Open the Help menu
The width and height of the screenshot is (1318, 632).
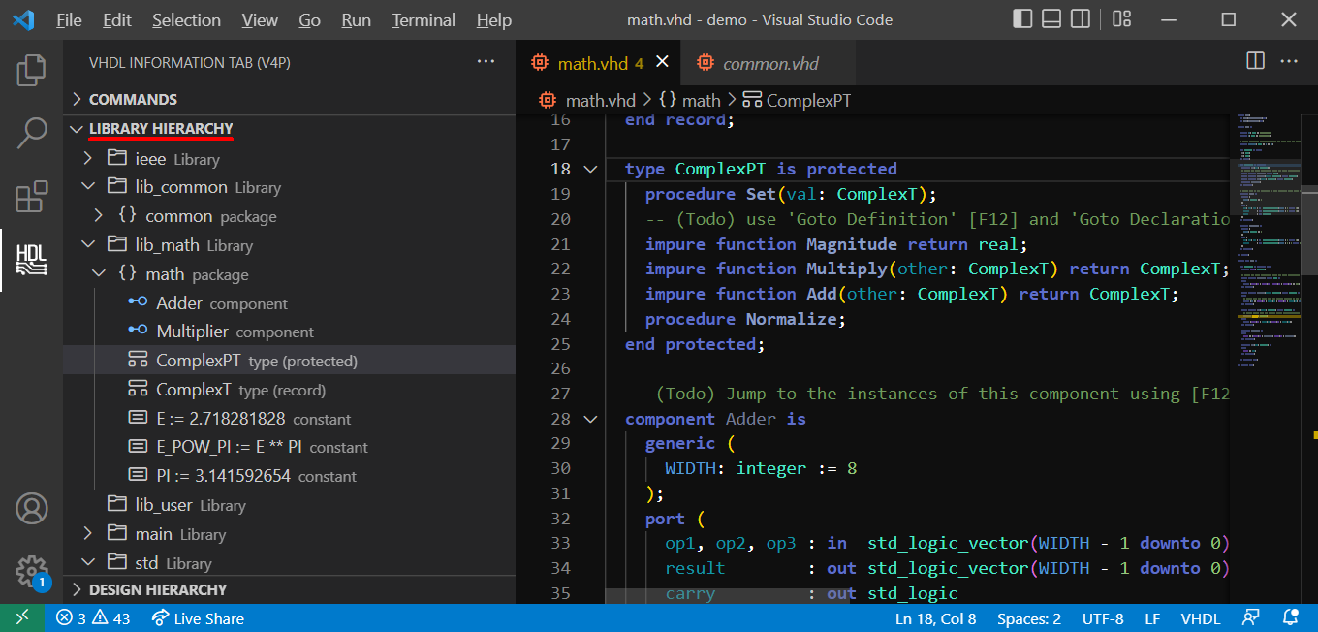494,19
